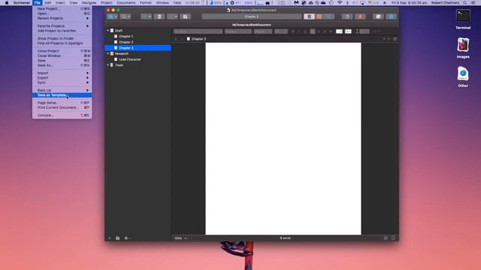The height and width of the screenshot is (270, 481).
Task: Open the Export submenu
Action: click(62, 78)
